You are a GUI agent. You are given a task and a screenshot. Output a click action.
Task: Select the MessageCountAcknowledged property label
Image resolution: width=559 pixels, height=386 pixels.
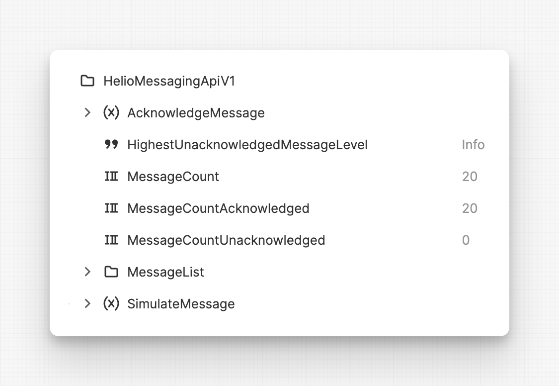218,208
